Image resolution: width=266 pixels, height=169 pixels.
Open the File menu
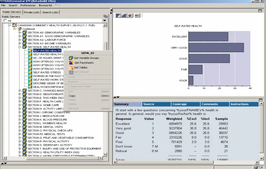pyautogui.click(x=3, y=5)
